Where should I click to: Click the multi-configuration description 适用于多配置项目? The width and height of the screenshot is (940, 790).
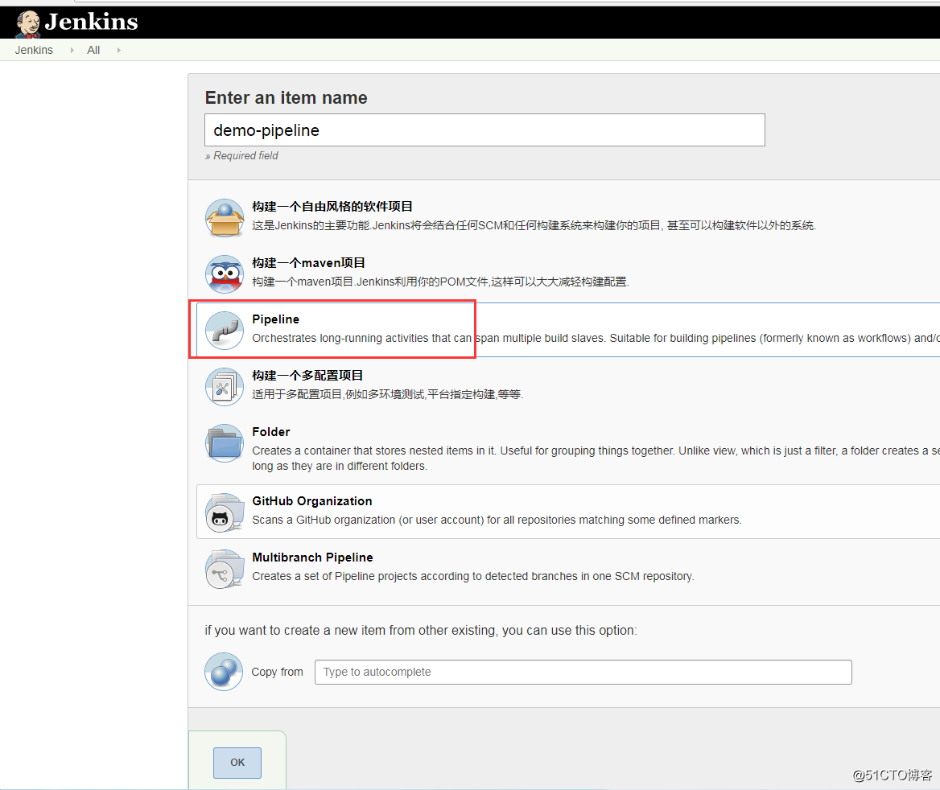387,394
